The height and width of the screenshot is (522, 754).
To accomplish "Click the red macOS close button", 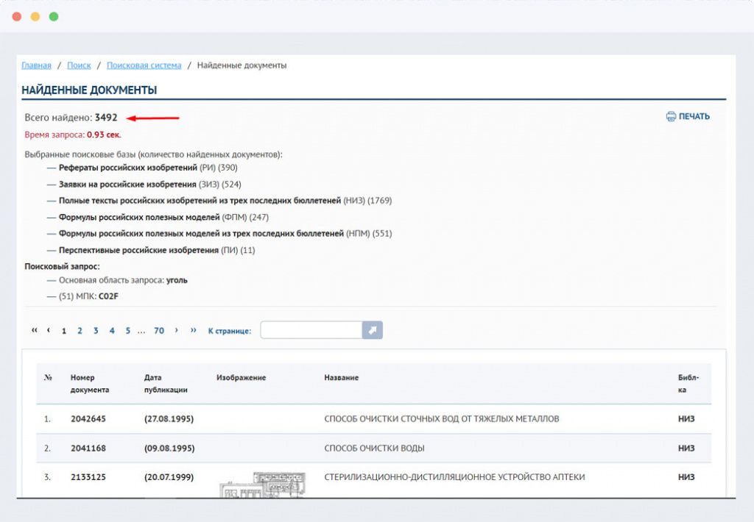I will (x=17, y=16).
